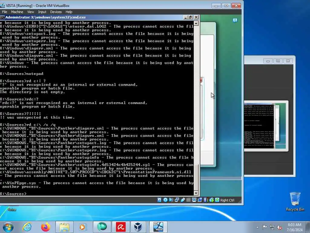The height and width of the screenshot is (233, 310).
Task: Click '!! was unexpected at this time.'
Action: 37,117
